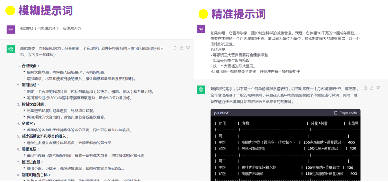
Task: Click the left response intro starting '减肥需要一些时间和努力'
Action: pos(92,51)
